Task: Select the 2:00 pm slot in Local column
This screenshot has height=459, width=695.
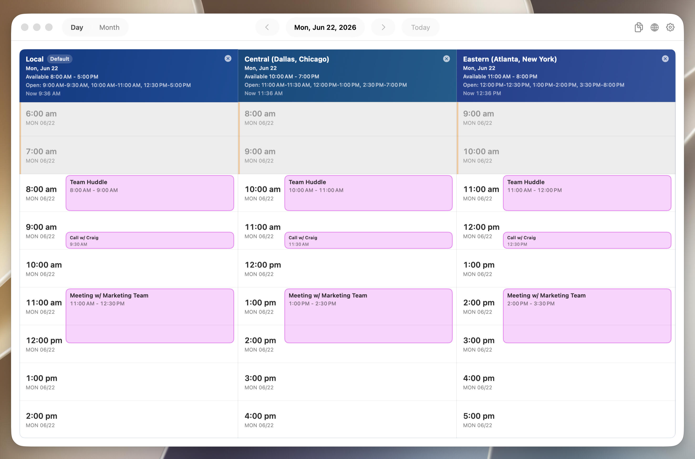Action: point(129,419)
